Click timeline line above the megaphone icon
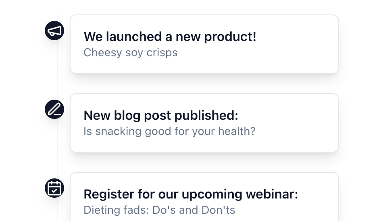The image size is (379, 221). click(x=57, y=10)
